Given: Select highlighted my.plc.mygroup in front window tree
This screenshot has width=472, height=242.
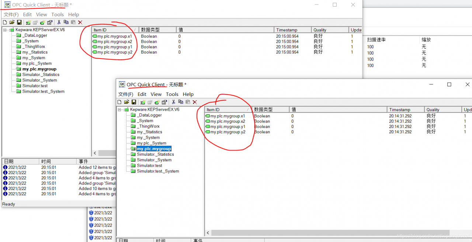Looking at the screenshot, I should pos(154,149).
